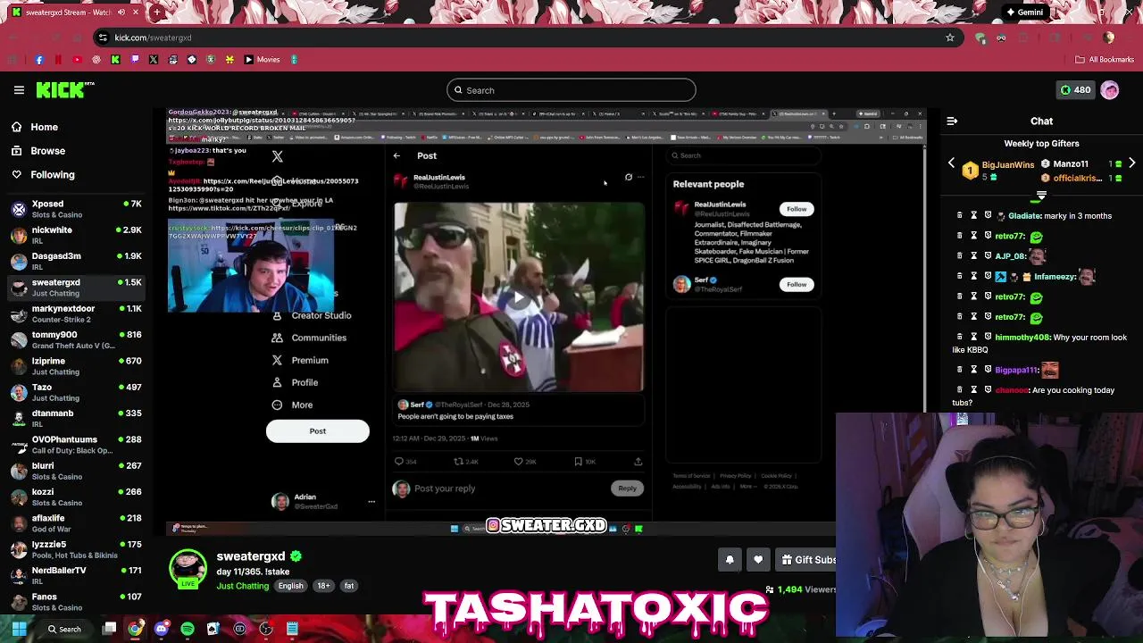Ban user Gladiate shield icon
Screen dimensions: 1143x643
coord(989,216)
